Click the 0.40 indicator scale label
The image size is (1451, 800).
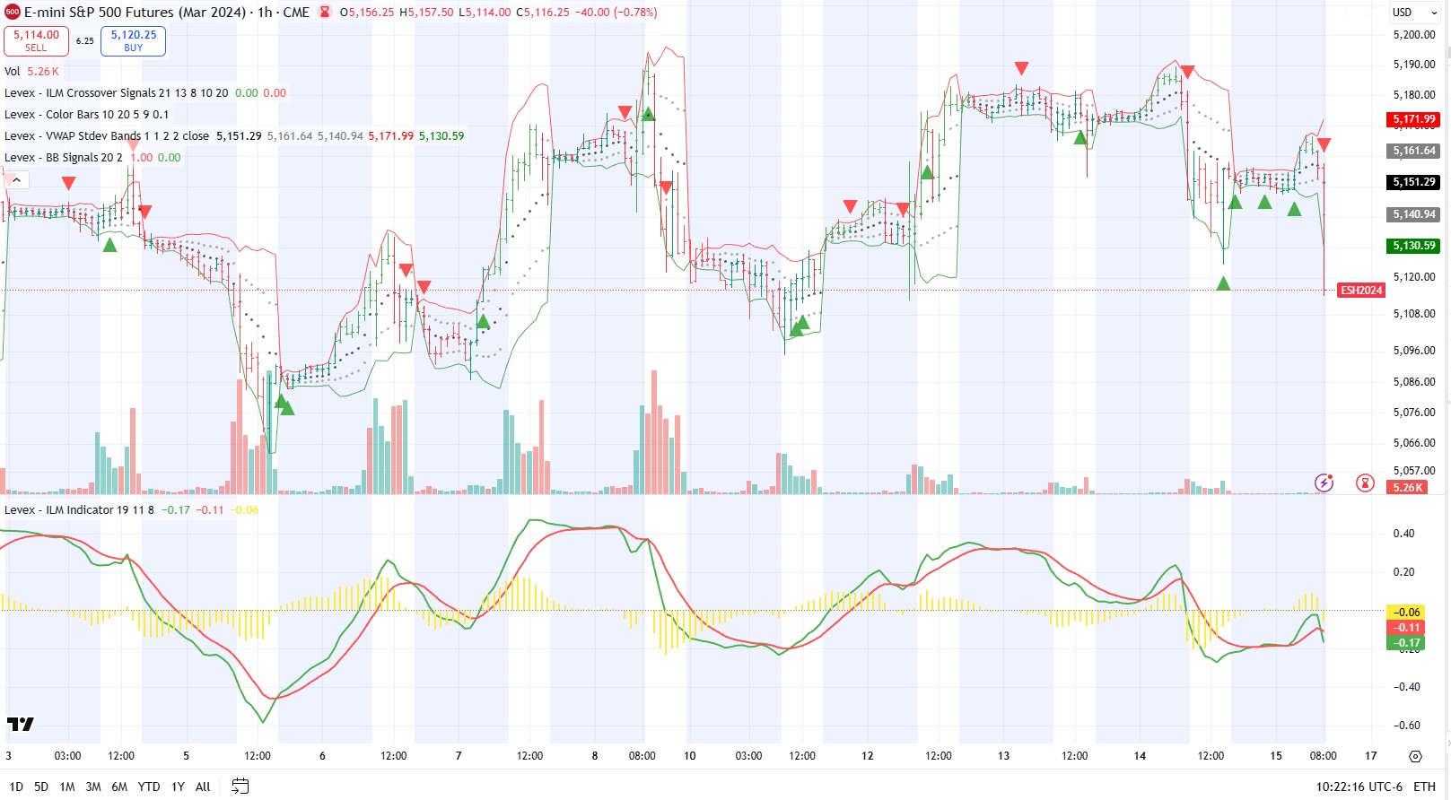point(1403,533)
